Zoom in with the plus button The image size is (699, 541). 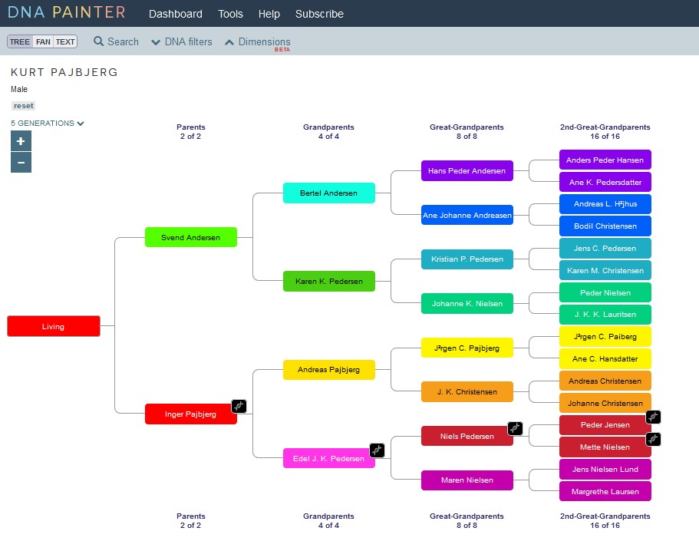(21, 141)
